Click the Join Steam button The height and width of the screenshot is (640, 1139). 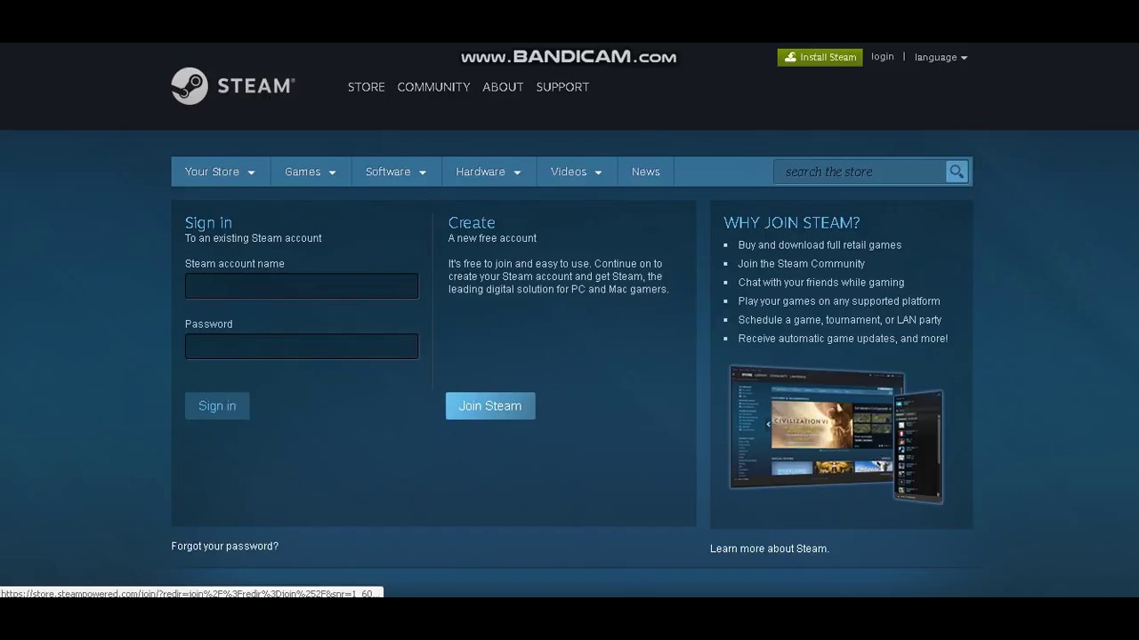[x=490, y=405]
